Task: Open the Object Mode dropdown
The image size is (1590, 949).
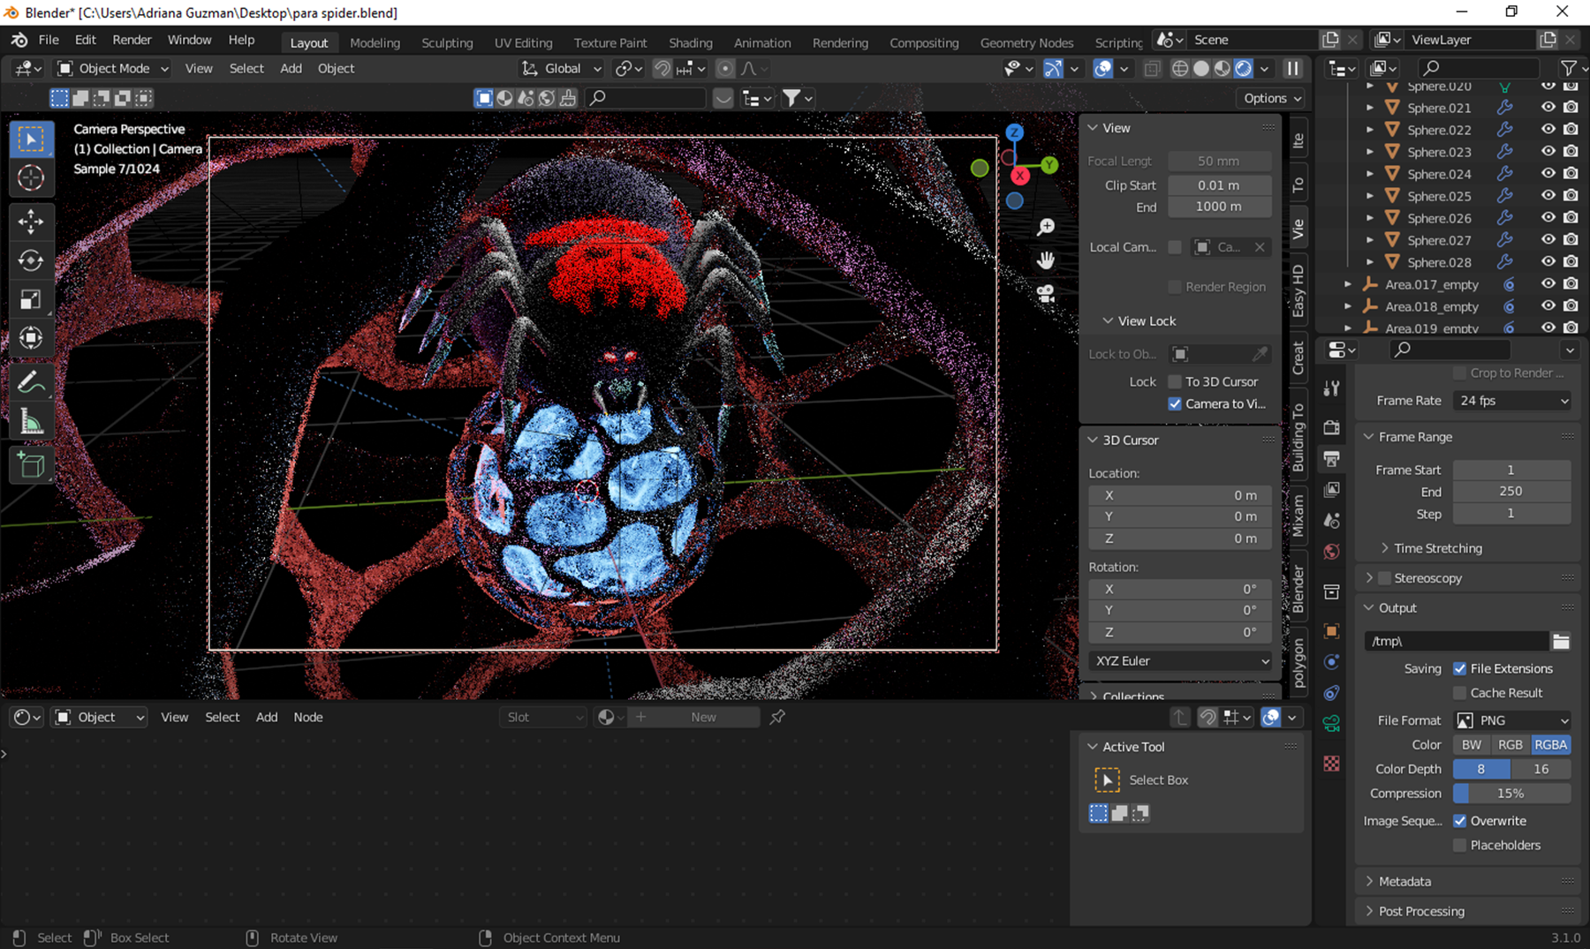Action: point(112,68)
